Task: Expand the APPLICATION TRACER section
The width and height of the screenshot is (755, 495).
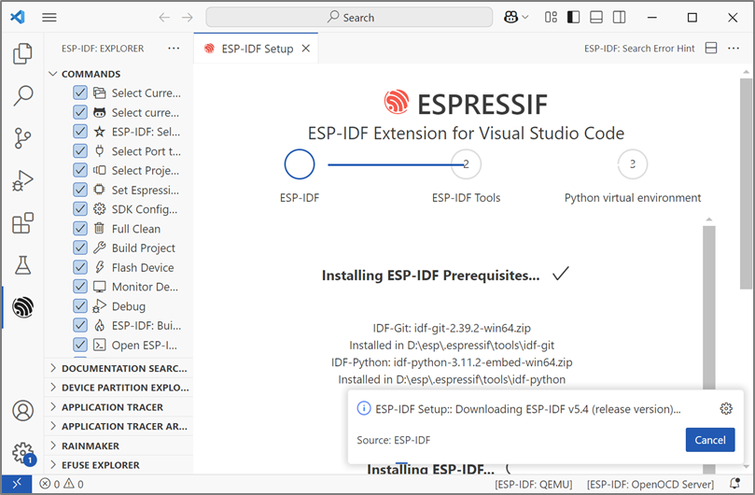Action: click(x=119, y=407)
